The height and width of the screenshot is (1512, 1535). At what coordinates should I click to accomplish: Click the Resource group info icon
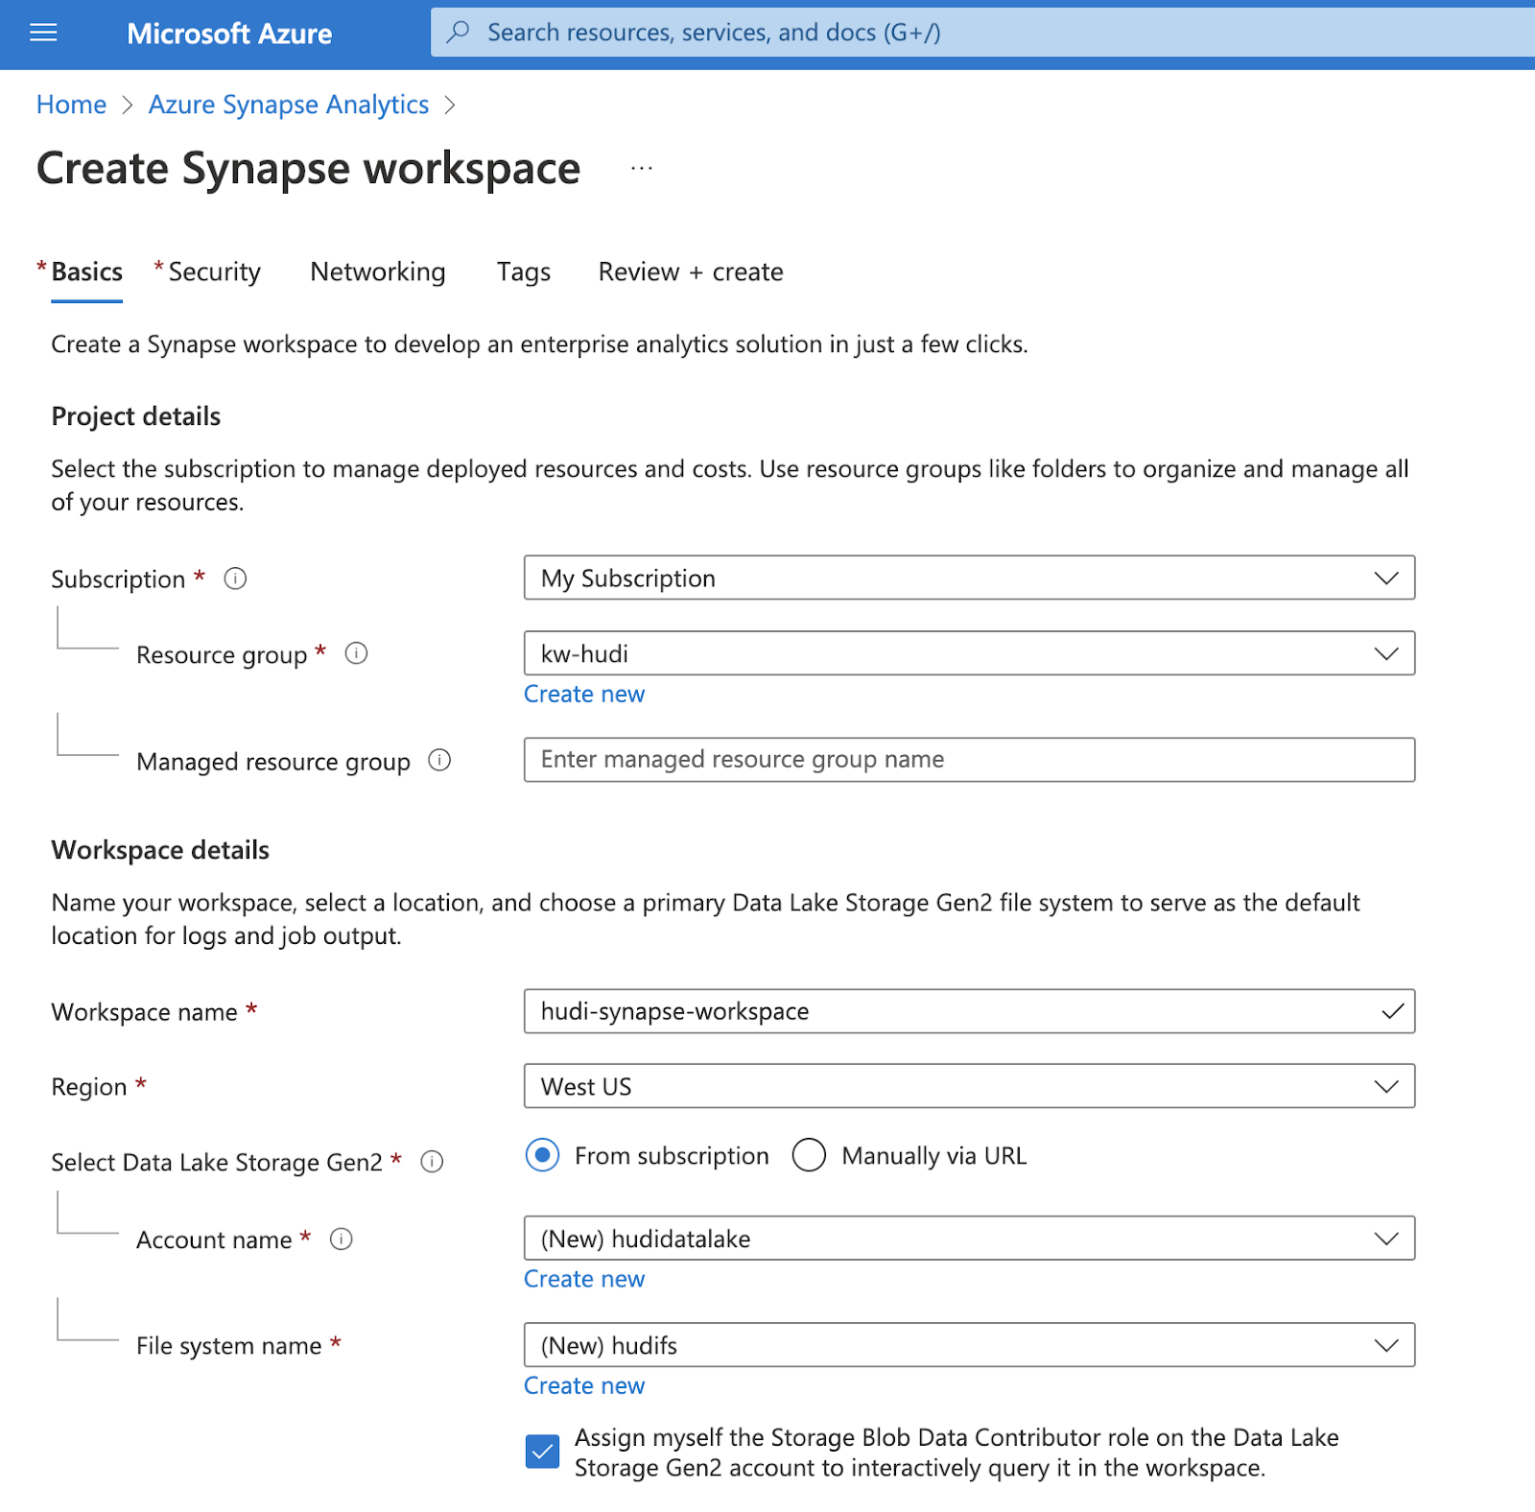356,653
